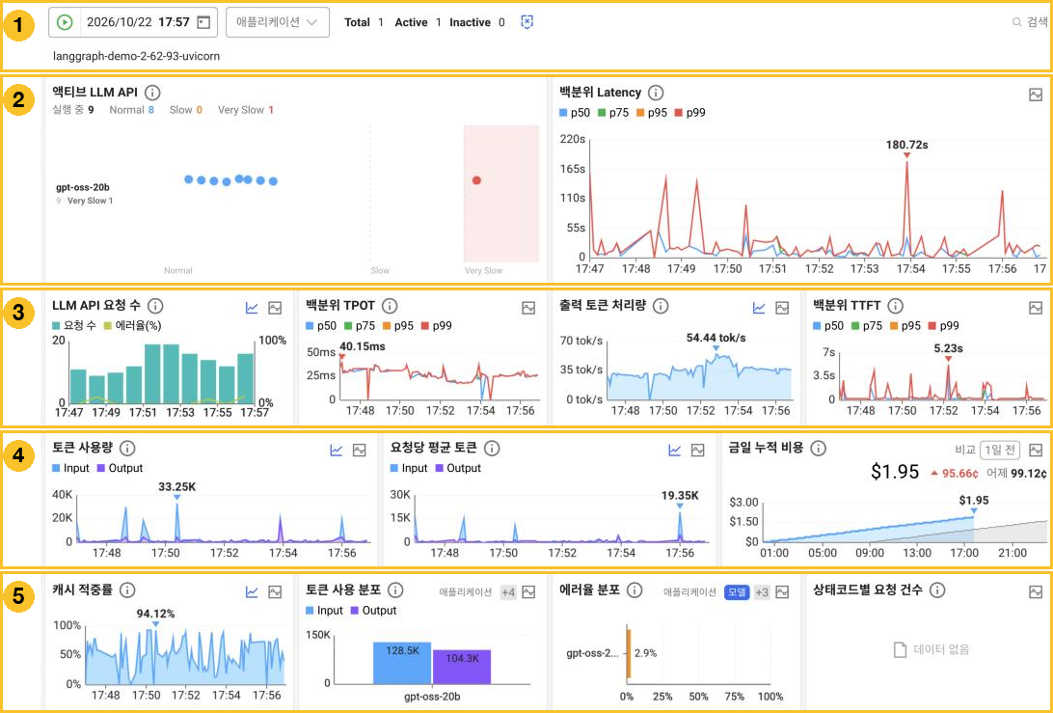Viewport: 1053px width, 713px height.
Task: Toggle p99 legend in 백분위 TPOT
Action: 437,326
